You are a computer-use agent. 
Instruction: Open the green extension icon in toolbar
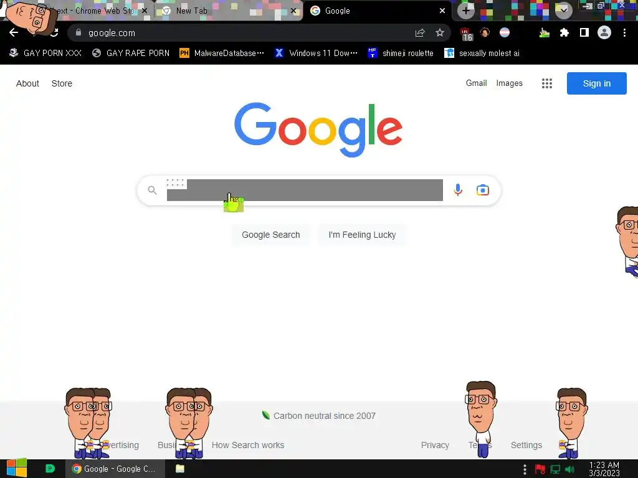click(x=544, y=32)
